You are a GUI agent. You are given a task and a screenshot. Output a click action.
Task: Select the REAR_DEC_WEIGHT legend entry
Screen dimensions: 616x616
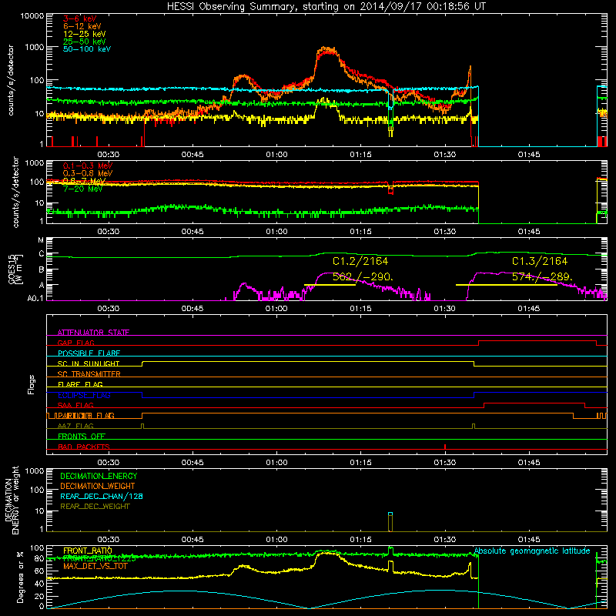(x=95, y=507)
